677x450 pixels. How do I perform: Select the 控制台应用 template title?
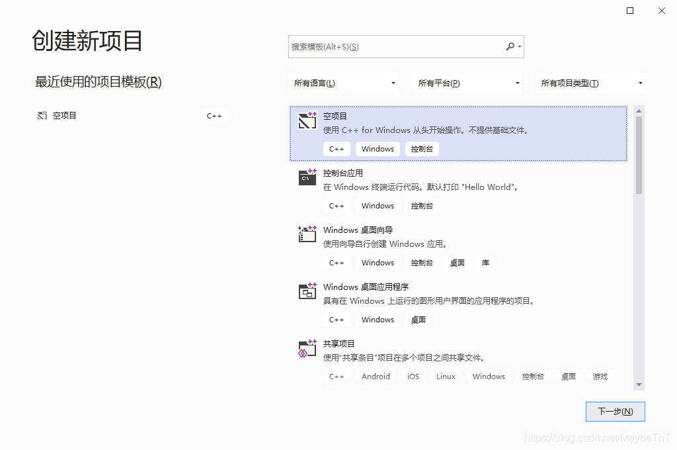point(343,173)
